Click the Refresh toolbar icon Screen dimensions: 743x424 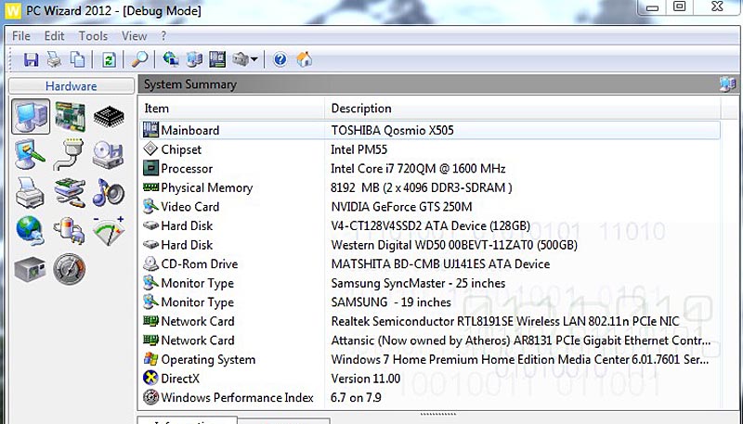pyautogui.click(x=109, y=59)
